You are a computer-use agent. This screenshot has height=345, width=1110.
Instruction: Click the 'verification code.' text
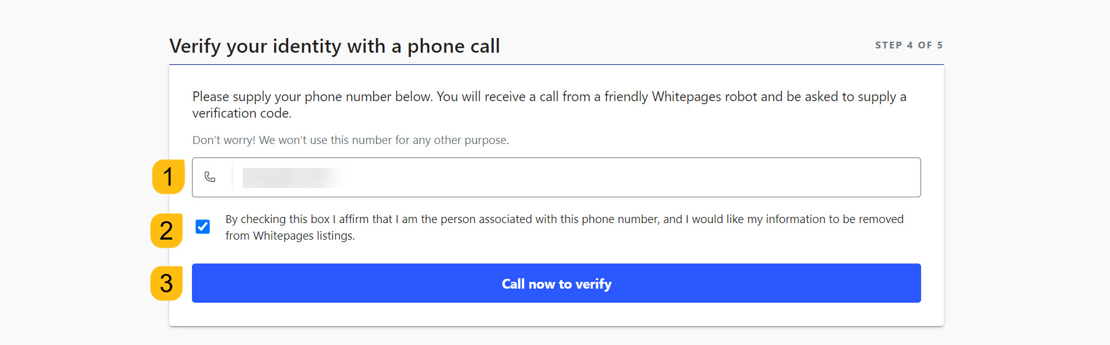click(x=242, y=113)
